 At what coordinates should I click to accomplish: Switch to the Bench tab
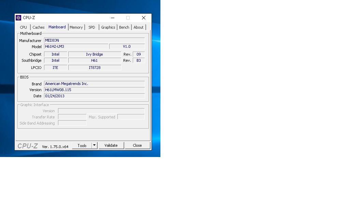point(124,27)
